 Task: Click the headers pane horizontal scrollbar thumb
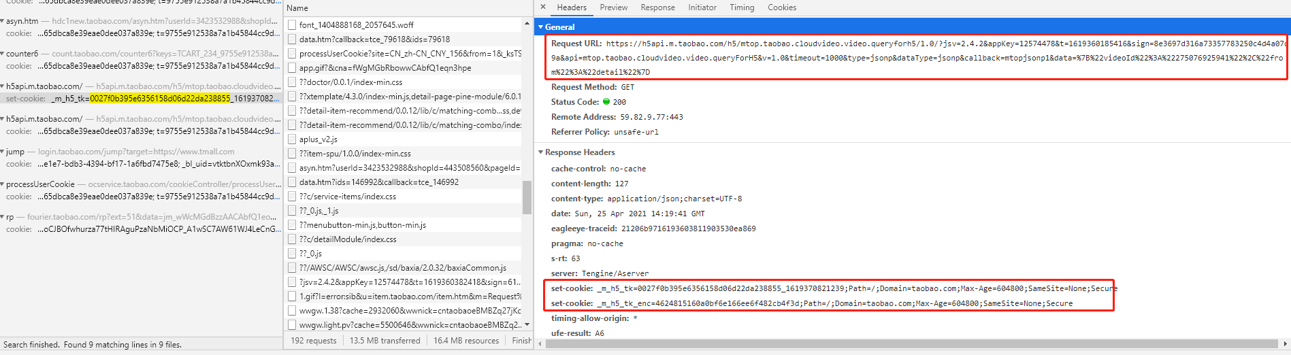click(912, 343)
